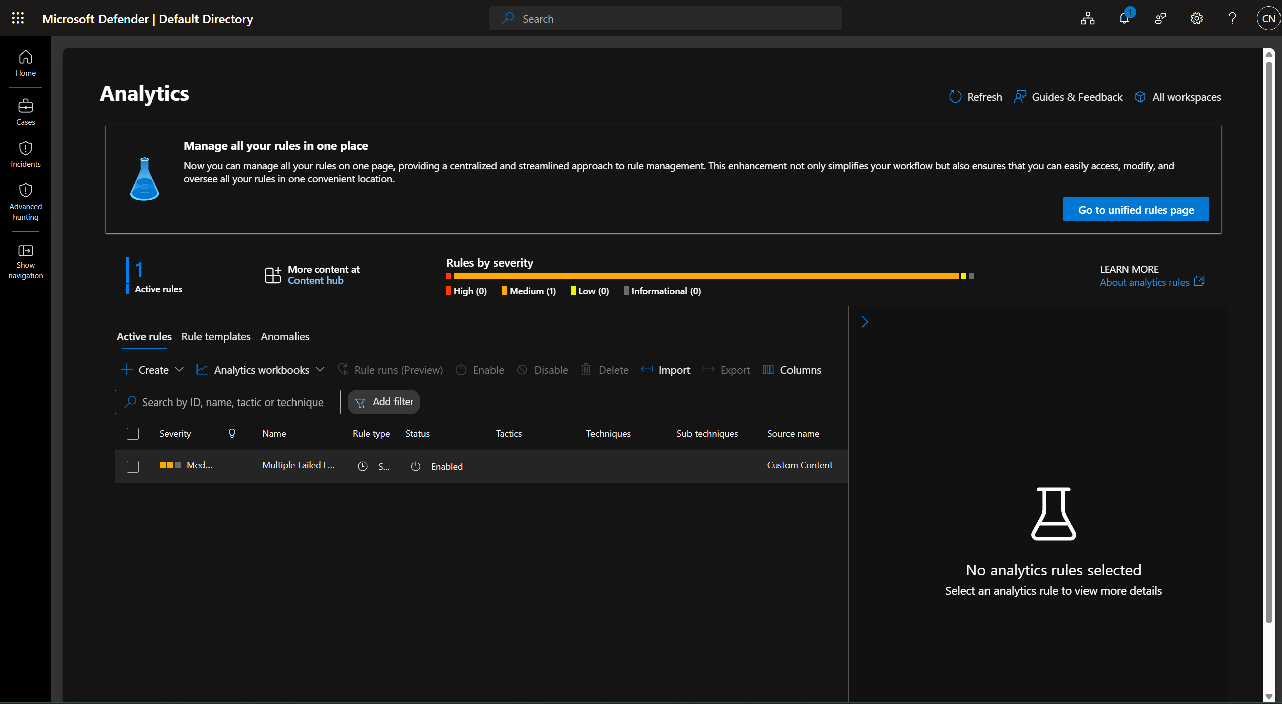Image resolution: width=1282 pixels, height=704 pixels.
Task: Sort by Severity column header
Action: coord(175,434)
